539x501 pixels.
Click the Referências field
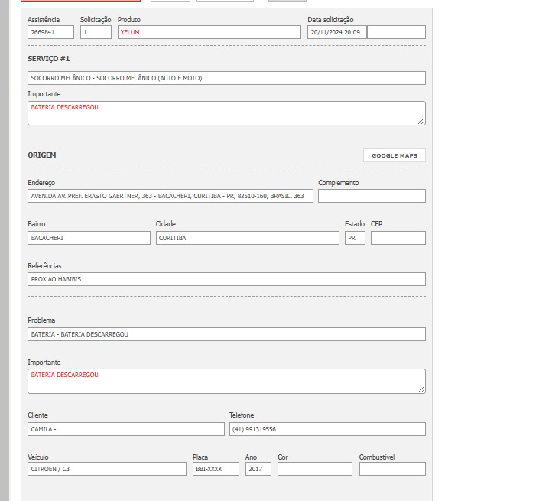226,279
